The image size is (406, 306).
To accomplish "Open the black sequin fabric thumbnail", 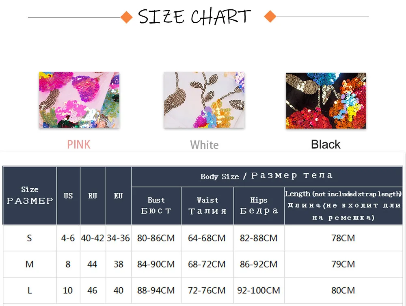I will [326, 101].
